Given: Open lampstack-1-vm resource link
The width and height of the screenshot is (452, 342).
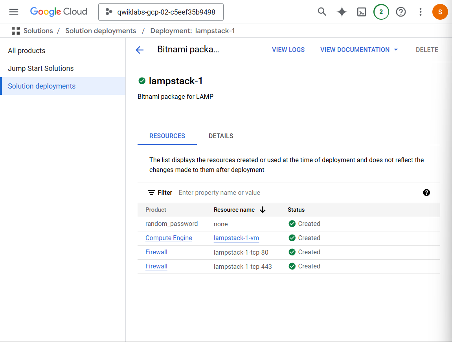Looking at the screenshot, I should click(x=236, y=238).
